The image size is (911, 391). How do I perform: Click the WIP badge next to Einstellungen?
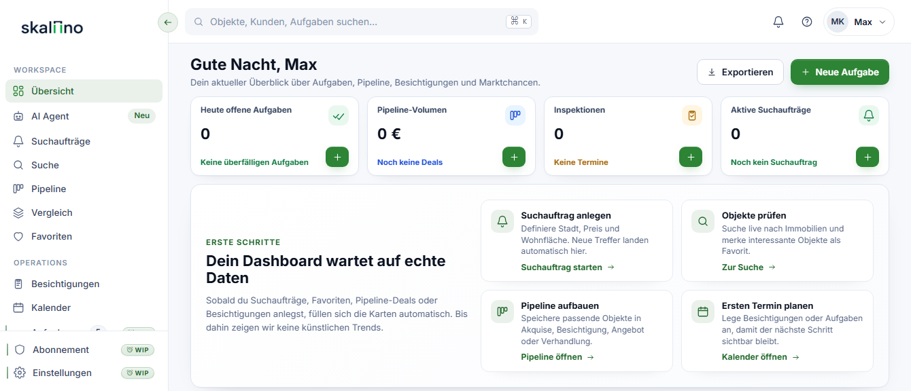coord(137,373)
